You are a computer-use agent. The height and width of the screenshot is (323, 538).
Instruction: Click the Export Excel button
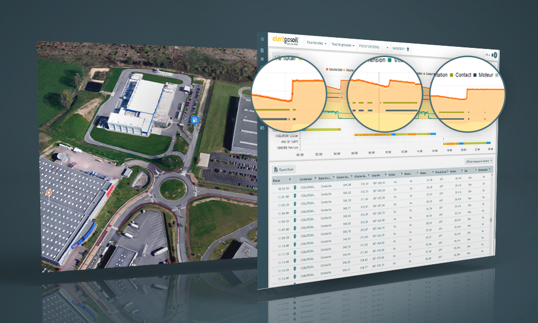pyautogui.click(x=285, y=170)
